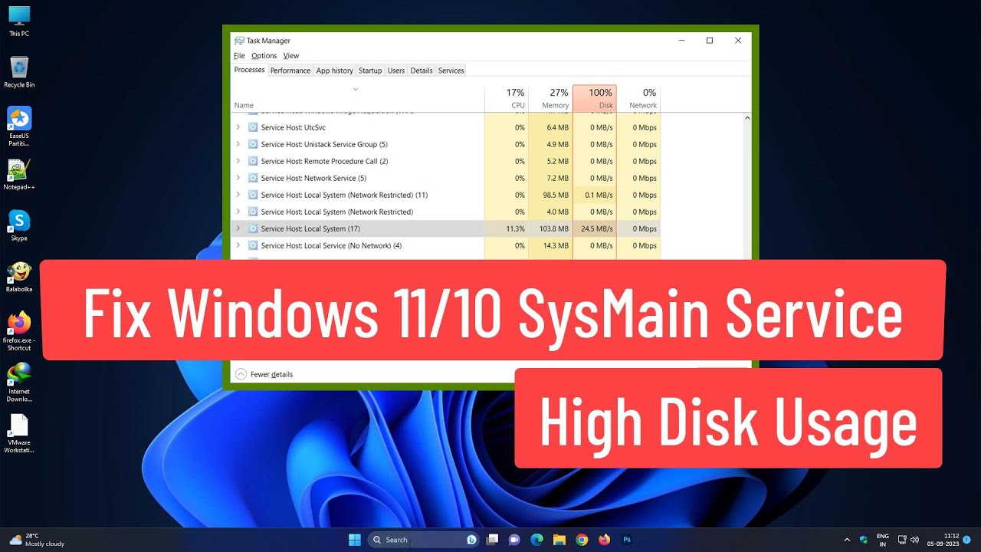The width and height of the screenshot is (981, 552).
Task: Click the Windows Start button
Action: (355, 540)
